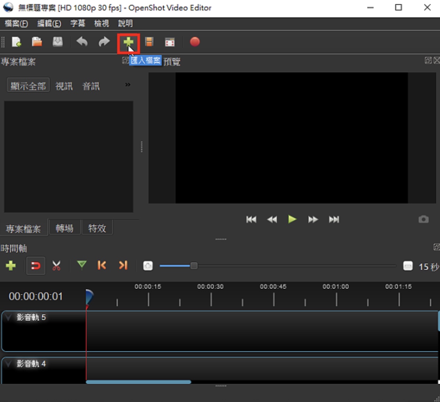Import files with the green plus toolbar icon

(x=128, y=42)
